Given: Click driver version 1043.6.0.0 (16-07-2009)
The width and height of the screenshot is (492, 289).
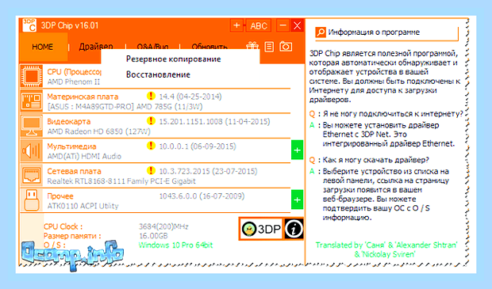Looking at the screenshot, I should point(202,196).
